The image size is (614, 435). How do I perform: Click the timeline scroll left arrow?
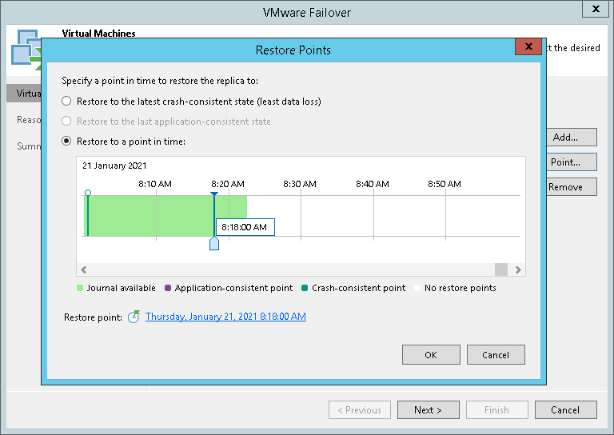click(x=83, y=269)
